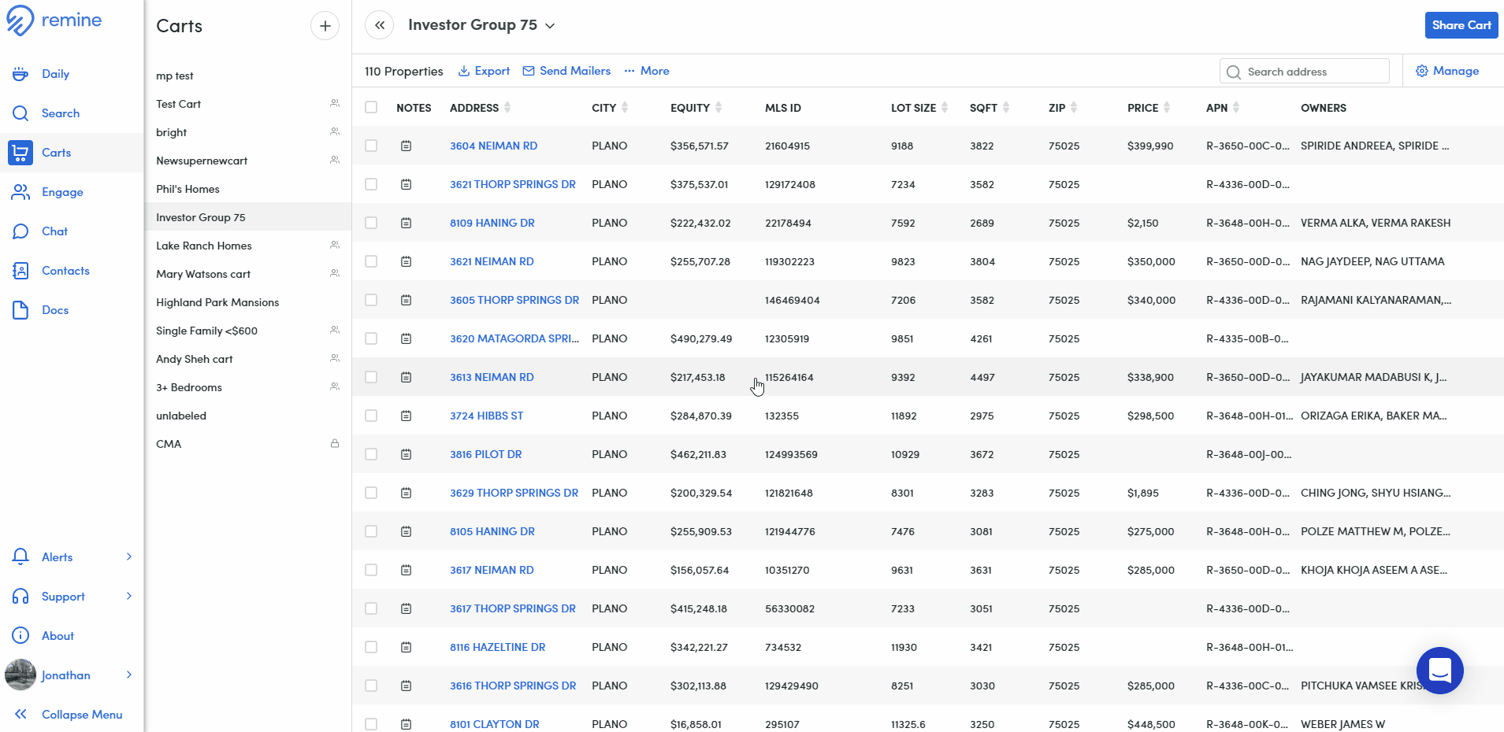Screen dimensions: 1504x732
Task: Open the More actions menu
Action: click(x=647, y=71)
